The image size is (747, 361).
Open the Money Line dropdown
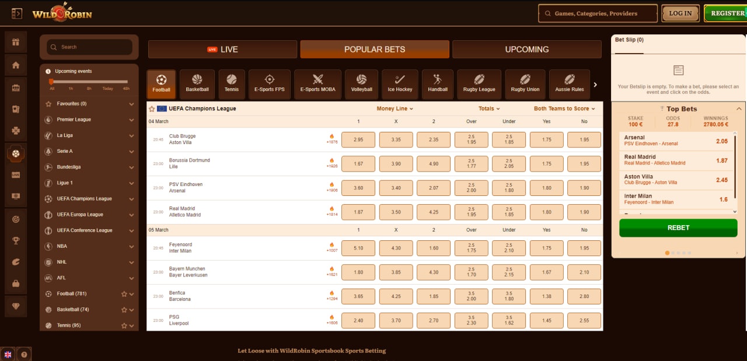coord(395,108)
